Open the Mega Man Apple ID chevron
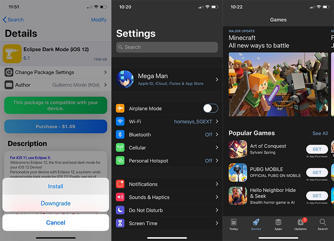This screenshot has height=241, width=334. pos(217,80)
